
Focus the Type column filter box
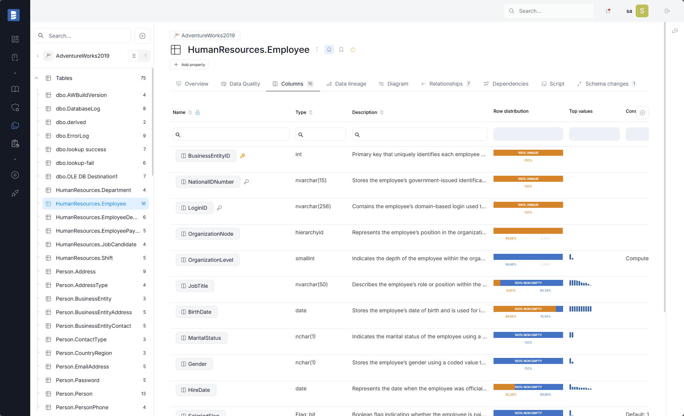click(321, 134)
